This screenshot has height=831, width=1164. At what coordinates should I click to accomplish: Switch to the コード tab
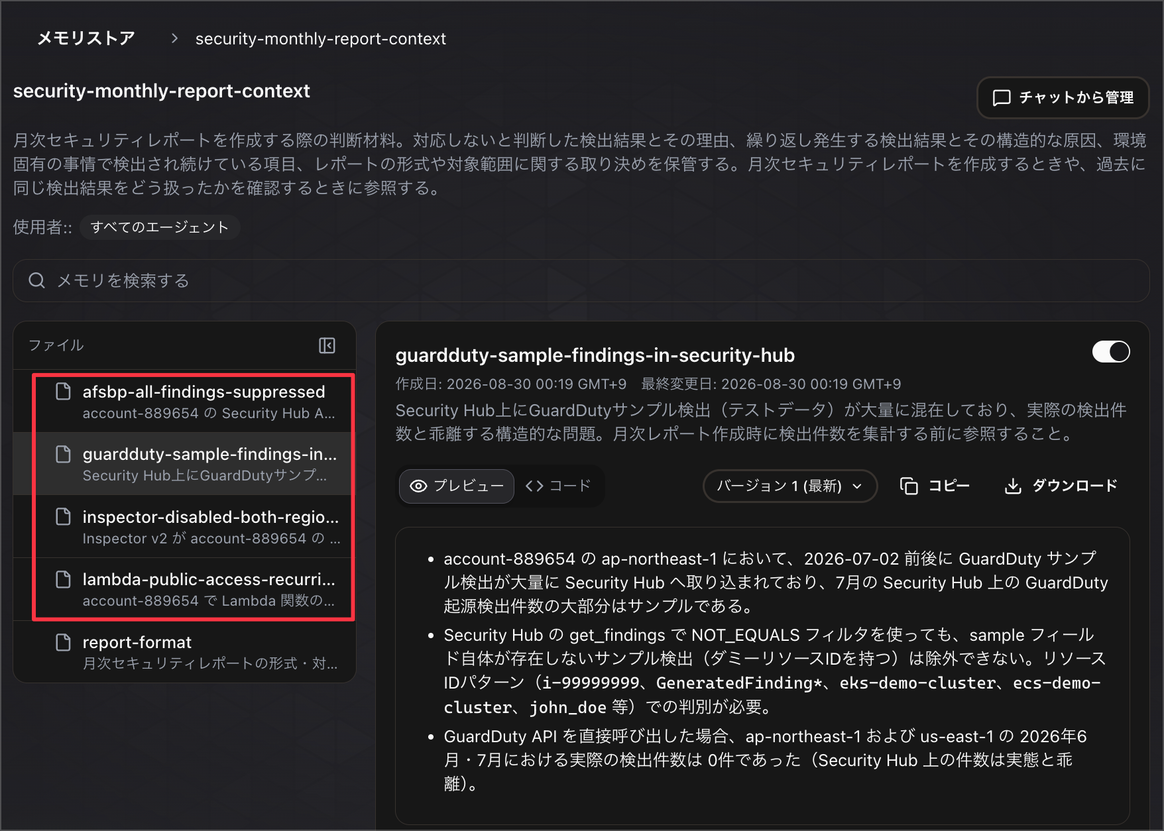(x=558, y=486)
